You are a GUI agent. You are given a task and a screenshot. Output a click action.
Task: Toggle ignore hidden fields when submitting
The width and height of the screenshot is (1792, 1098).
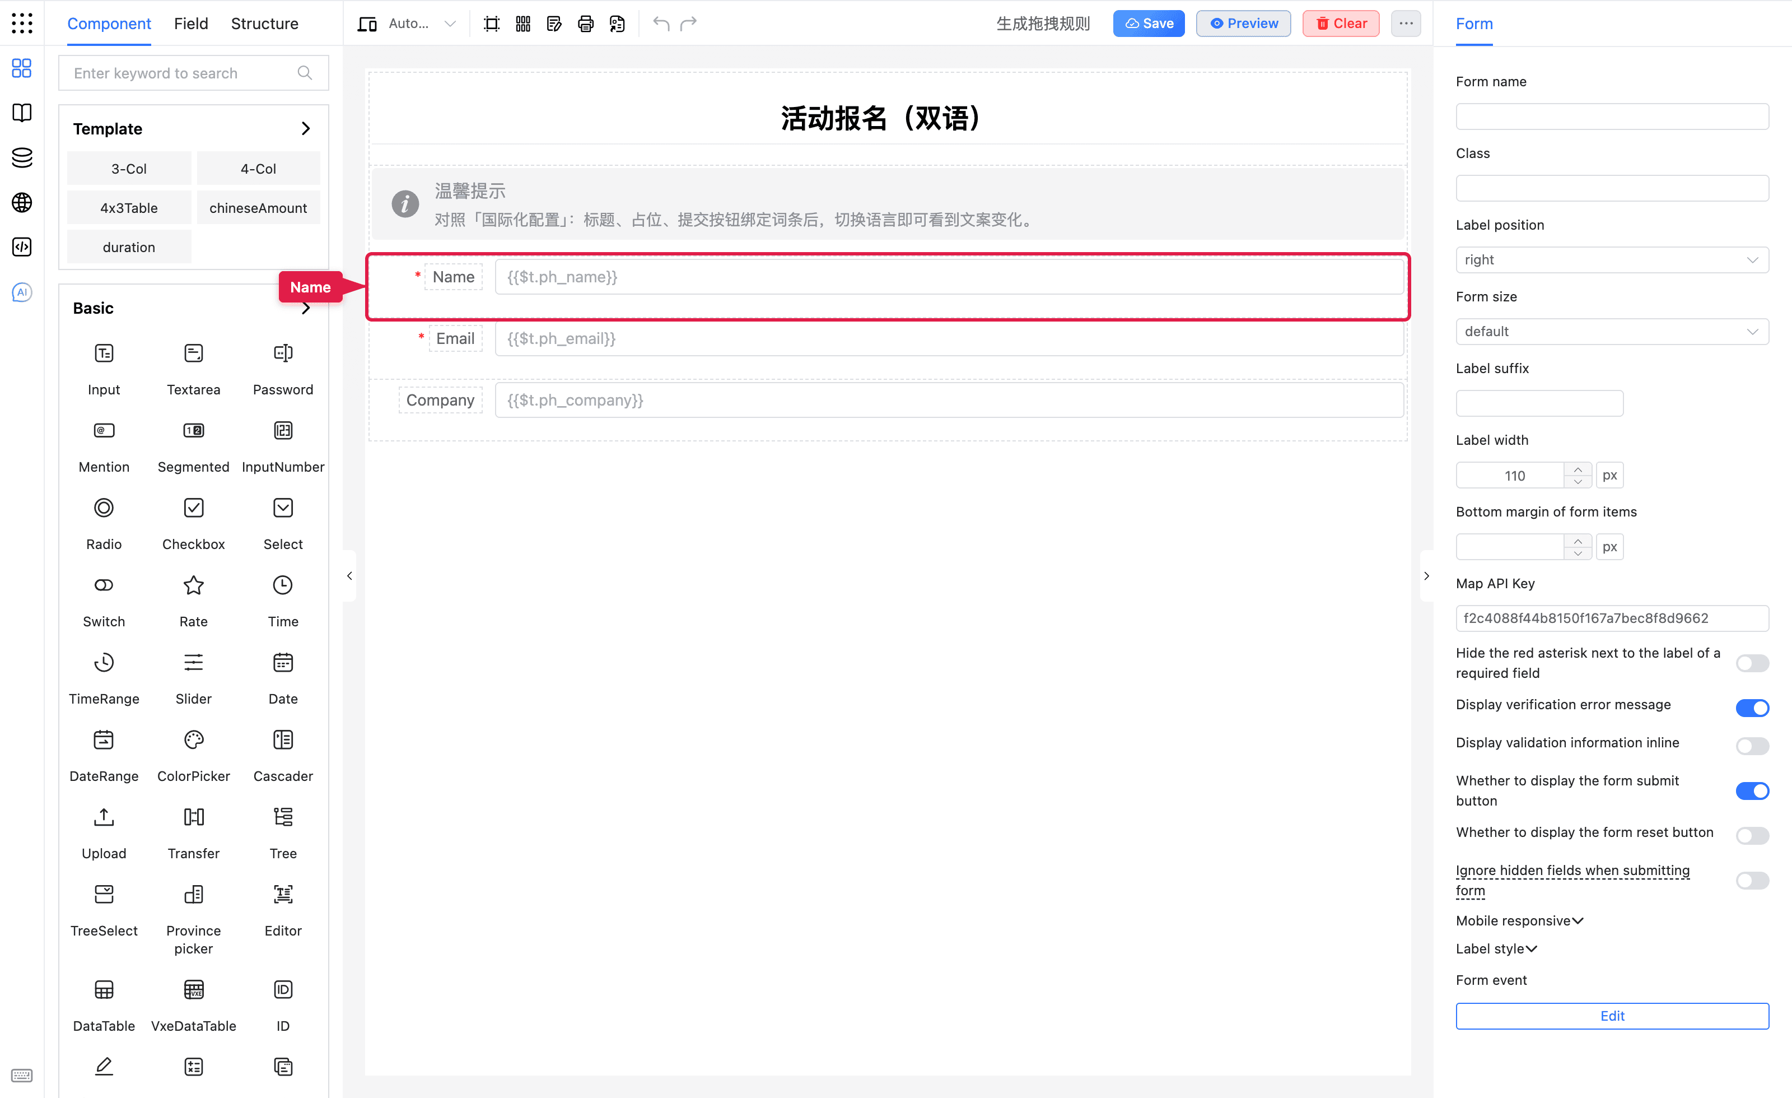[1752, 881]
